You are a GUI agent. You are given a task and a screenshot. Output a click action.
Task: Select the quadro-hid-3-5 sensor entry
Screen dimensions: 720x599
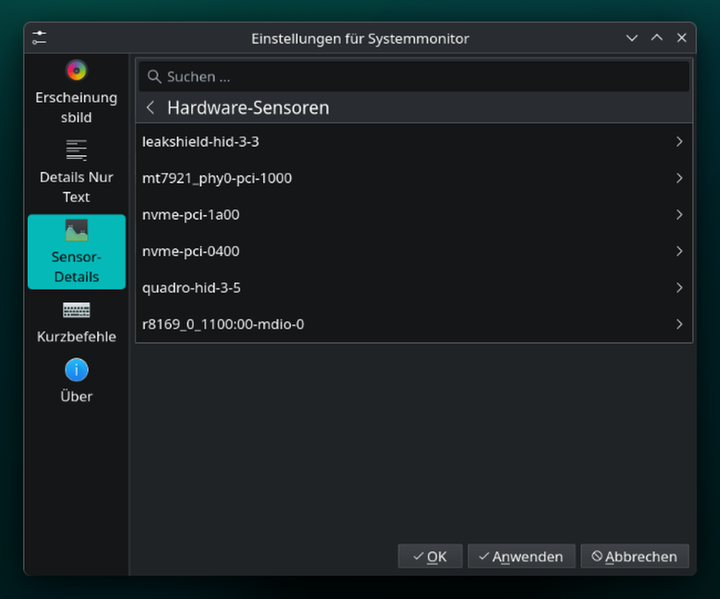(414, 288)
